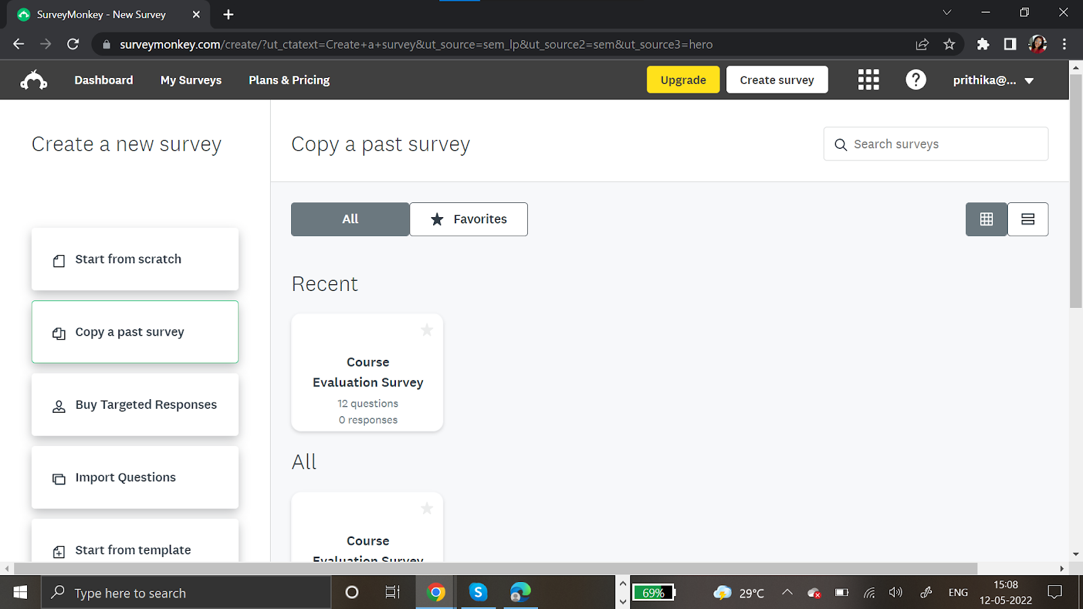Bookmark this page with the star icon
Viewport: 1083px width, 609px height.
(949, 44)
